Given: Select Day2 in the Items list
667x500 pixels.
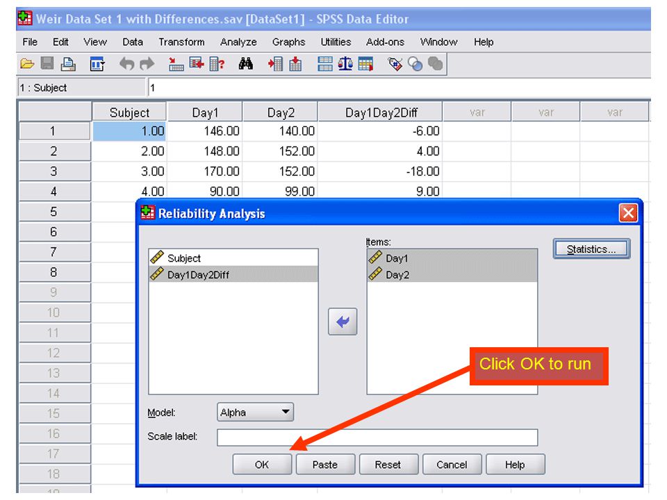Looking at the screenshot, I should pyautogui.click(x=452, y=275).
